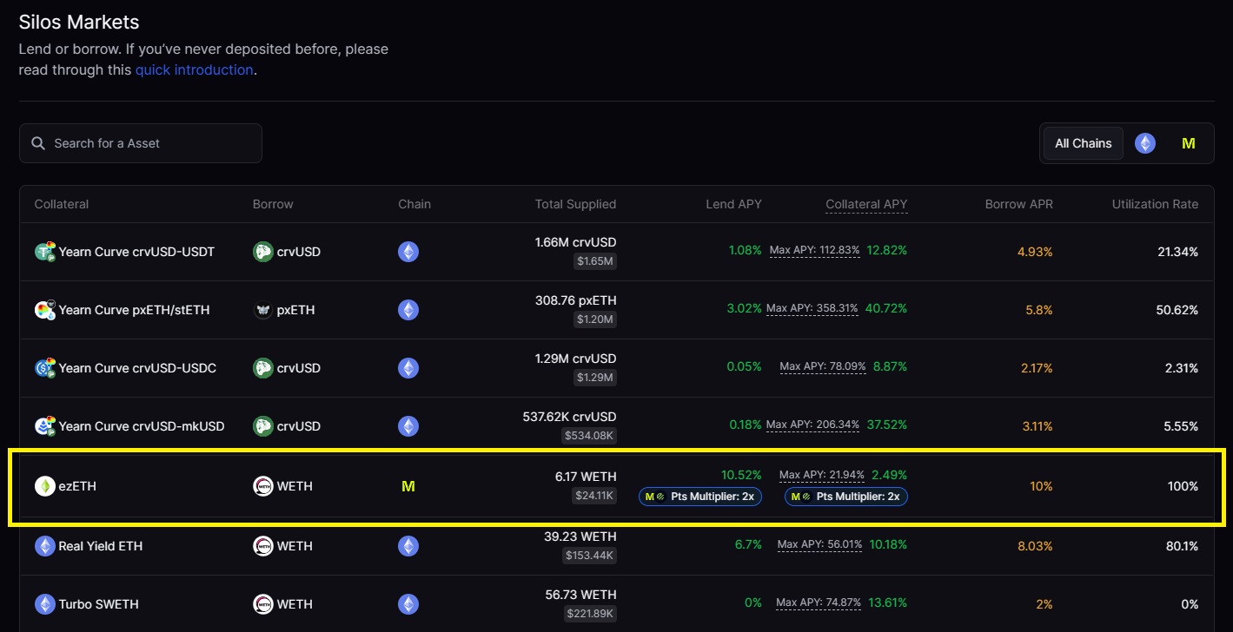Click the Ethereum chain icon in Turbo SWETH row
Screen dimensions: 1233x632
[x=408, y=604]
